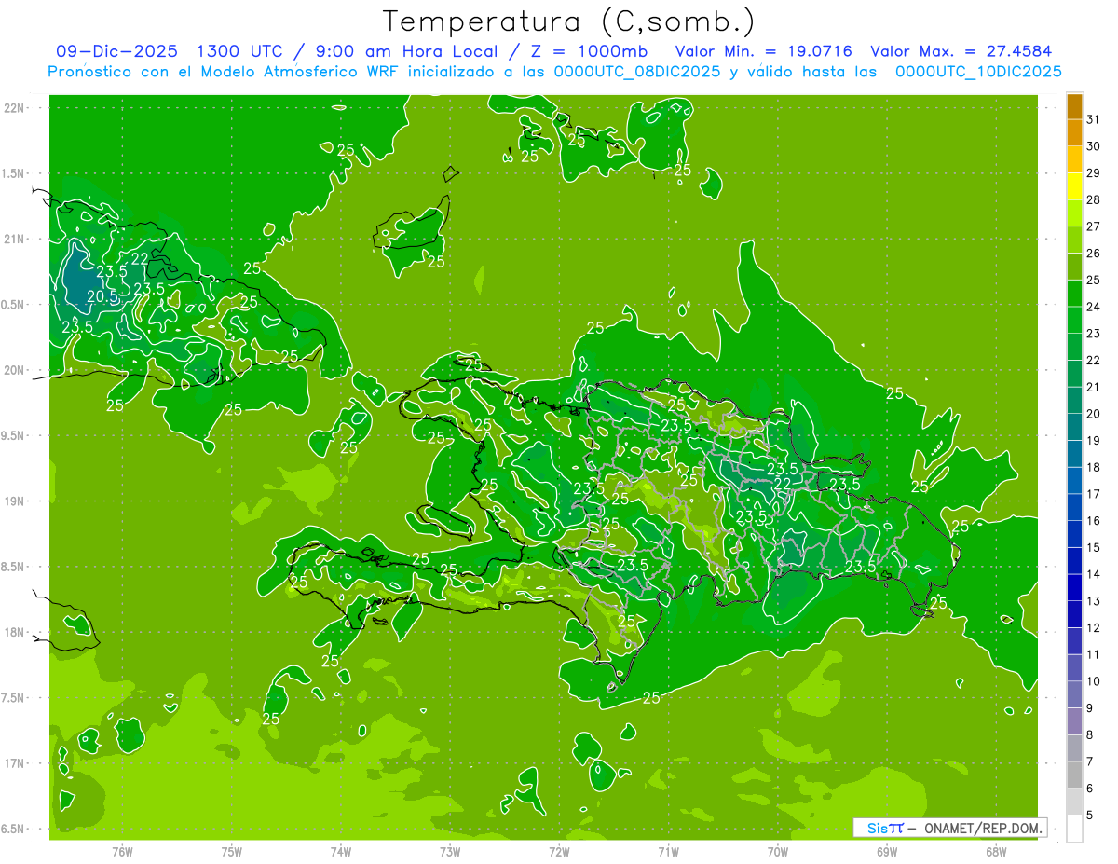The width and height of the screenshot is (1118, 864).
Task: Click the '75W' longitude axis label
Action: click(x=231, y=852)
